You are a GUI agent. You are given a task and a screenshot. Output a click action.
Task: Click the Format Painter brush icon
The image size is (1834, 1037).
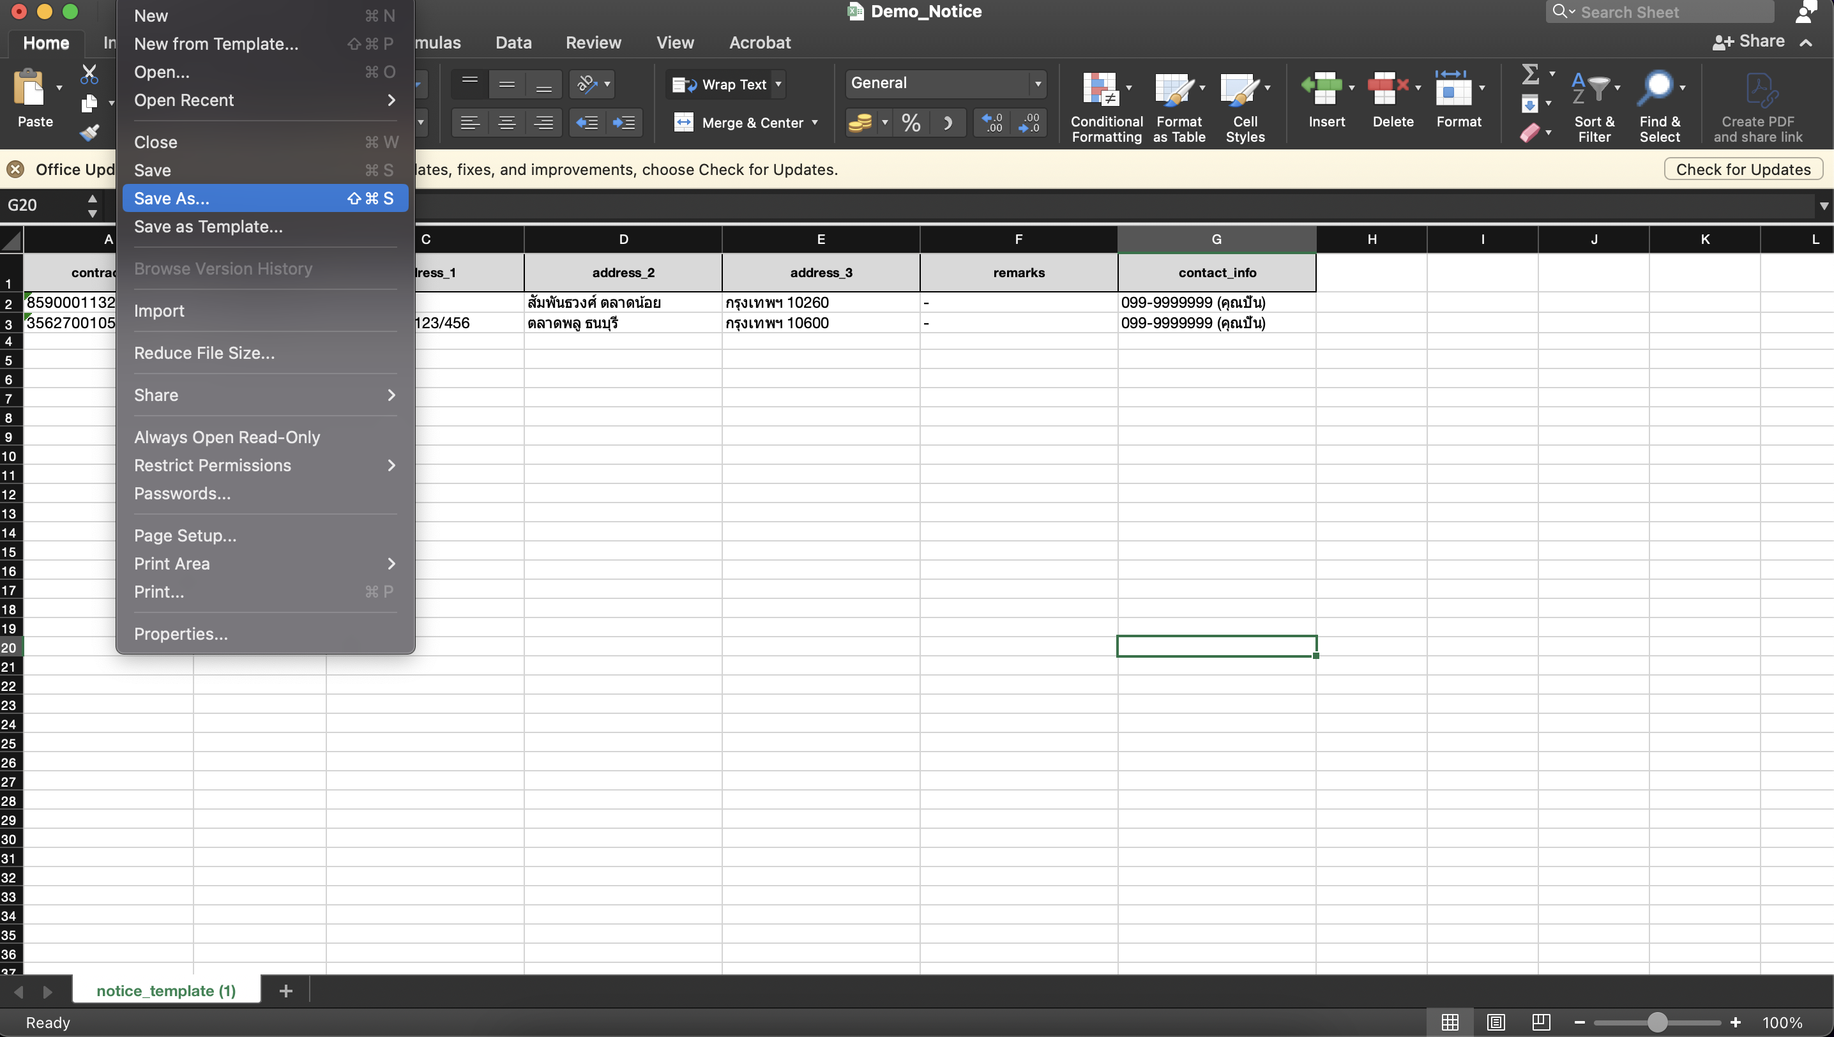(x=89, y=132)
